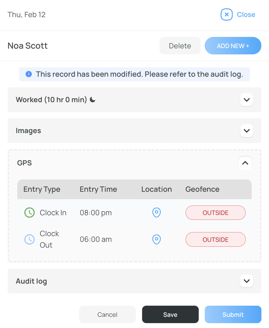The height and width of the screenshot is (328, 269).
Task: Open the Clock Out location pin
Action: tap(157, 239)
